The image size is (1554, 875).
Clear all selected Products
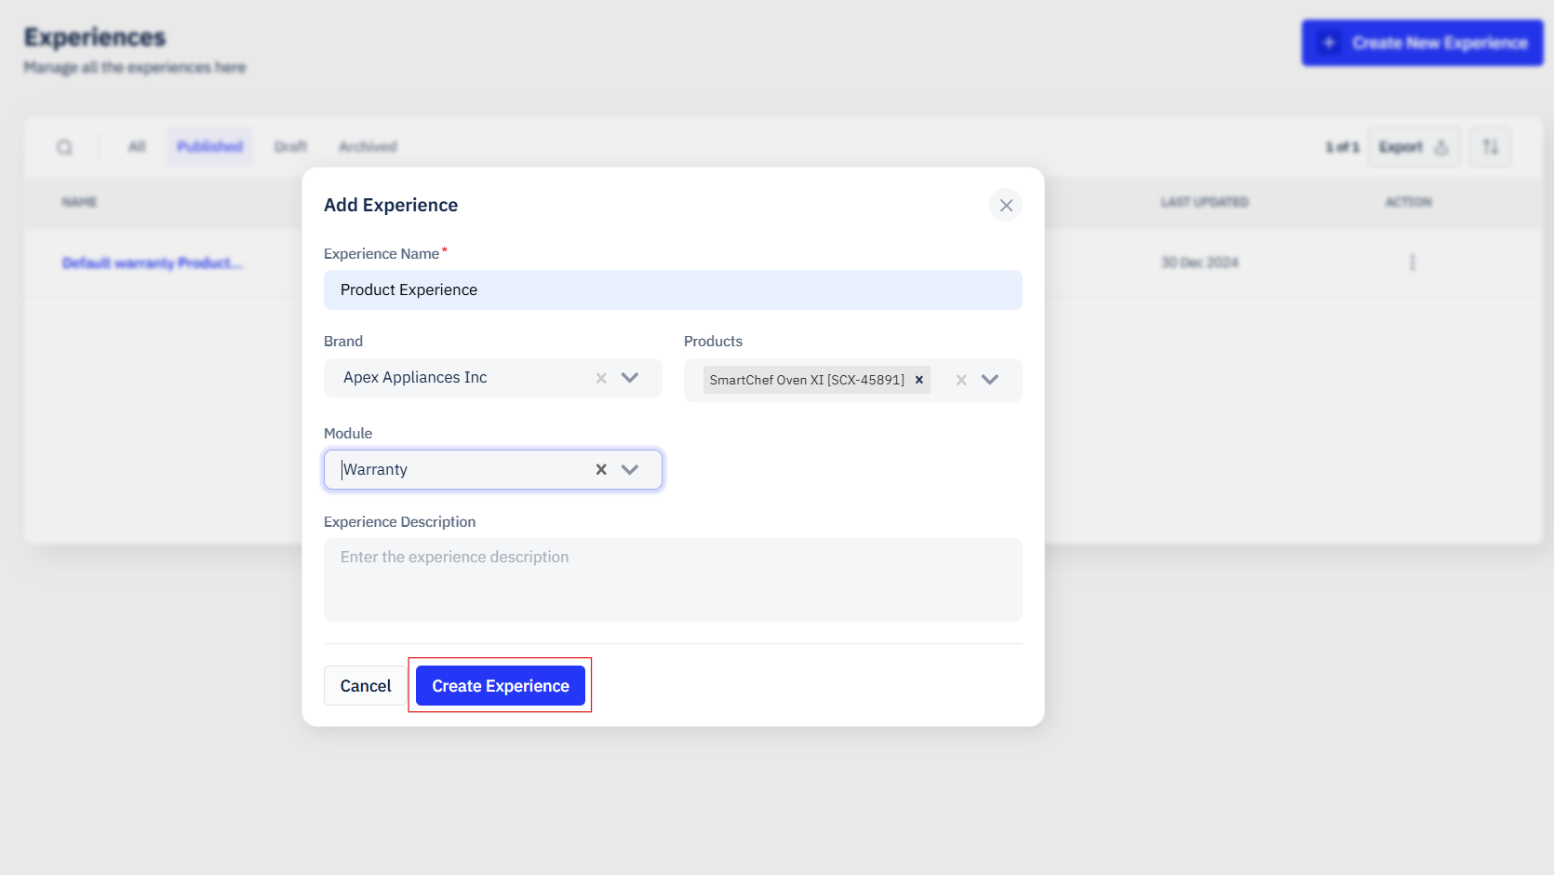click(x=961, y=380)
